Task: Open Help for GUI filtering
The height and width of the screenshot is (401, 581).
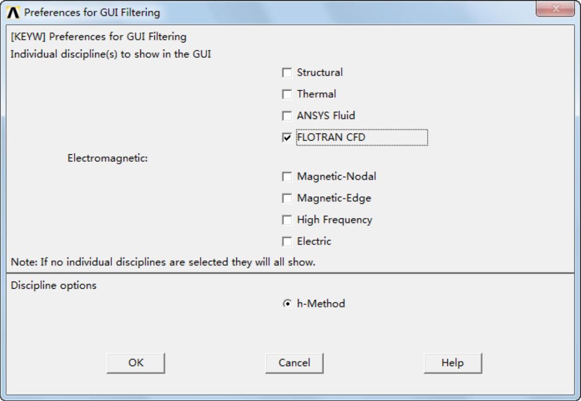Action: [453, 363]
